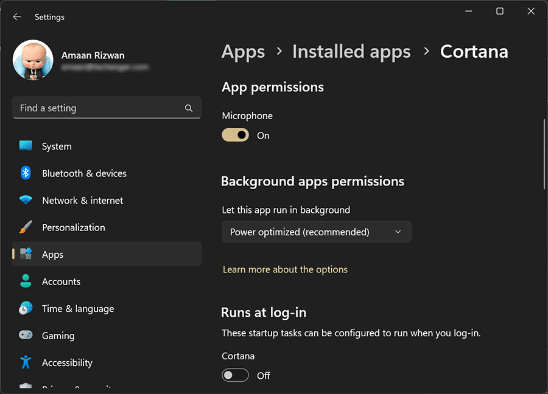Click the Background apps permissions heading
This screenshot has height=394, width=548.
(312, 181)
